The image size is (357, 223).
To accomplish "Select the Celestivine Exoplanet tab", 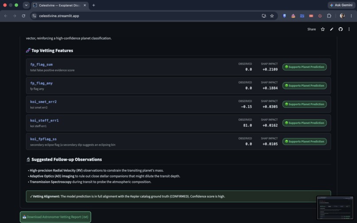I will [59, 5].
